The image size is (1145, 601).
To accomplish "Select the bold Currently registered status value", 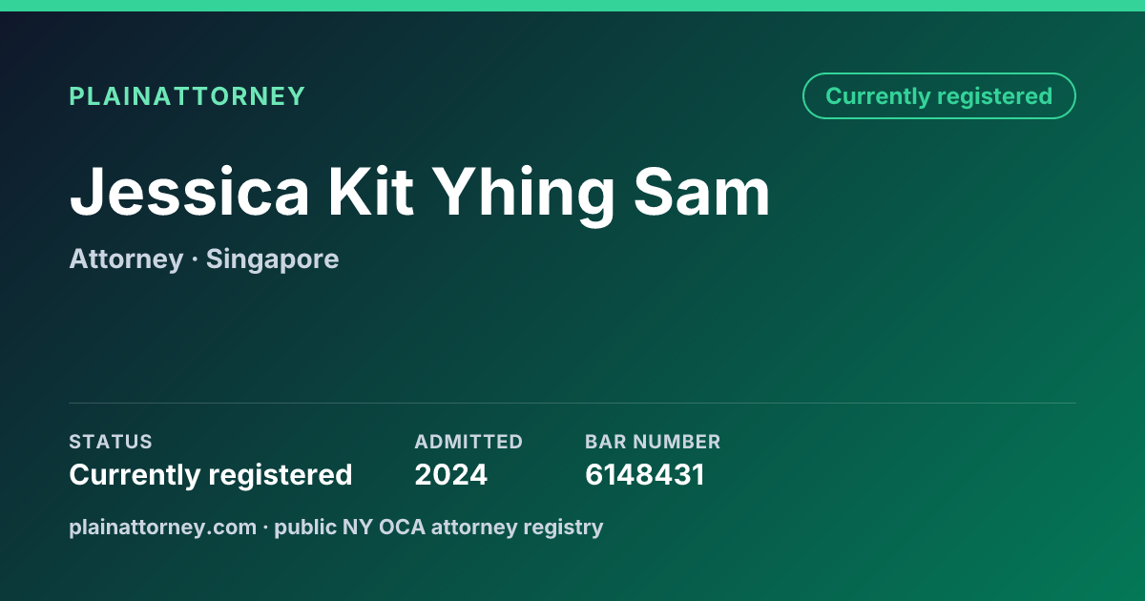I will coord(211,475).
